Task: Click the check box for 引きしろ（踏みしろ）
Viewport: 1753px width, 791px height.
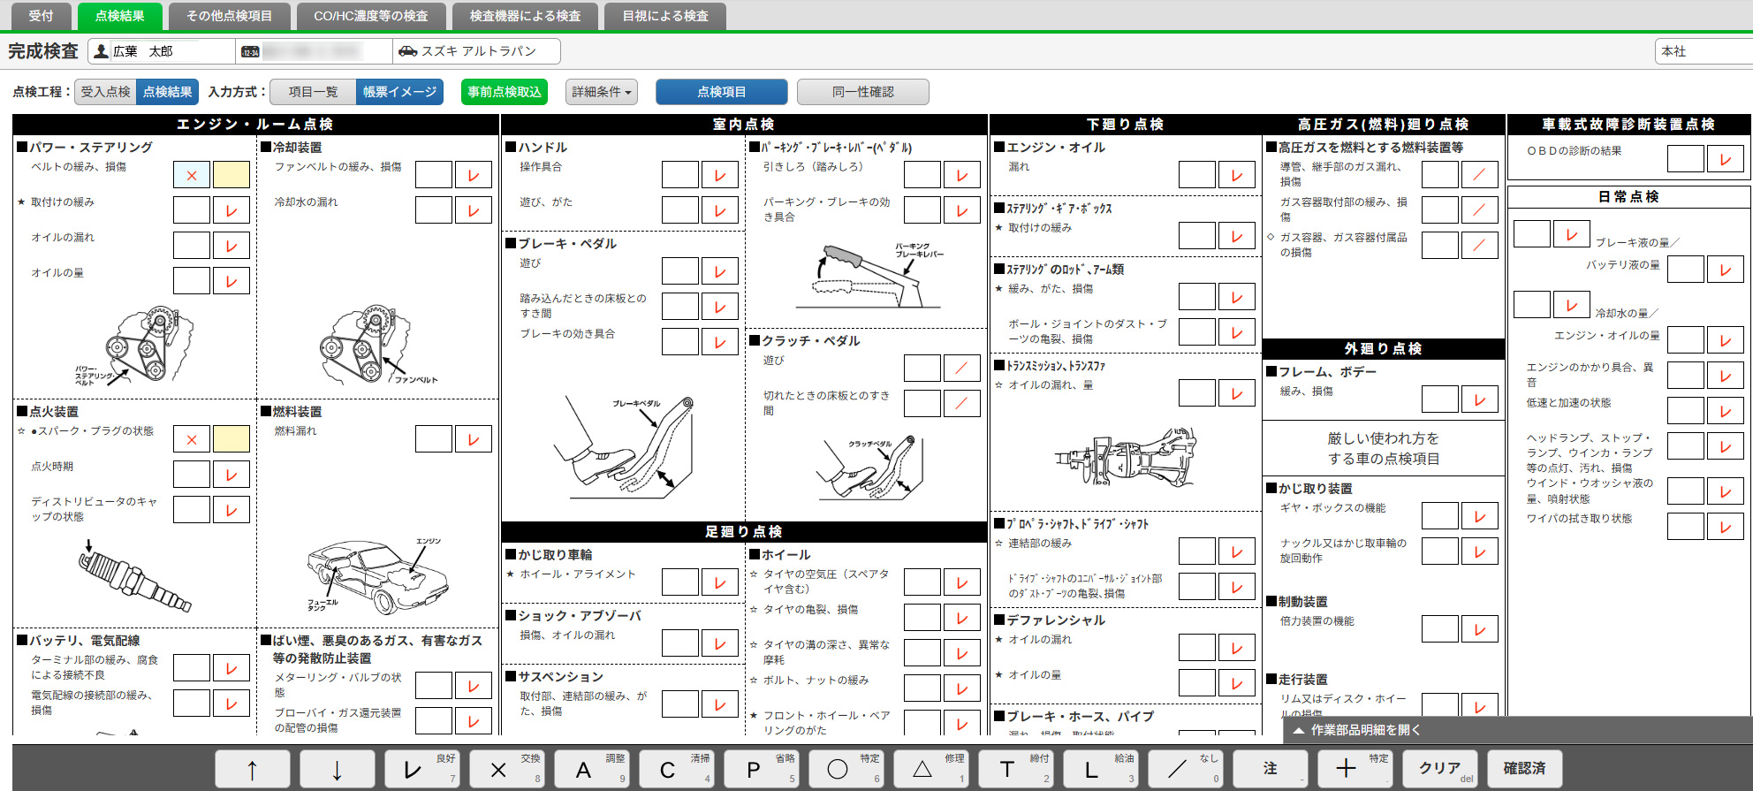Action: pyautogui.click(x=962, y=175)
